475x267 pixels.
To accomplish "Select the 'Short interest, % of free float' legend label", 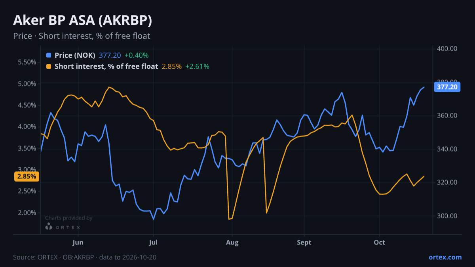I will 106,66.
